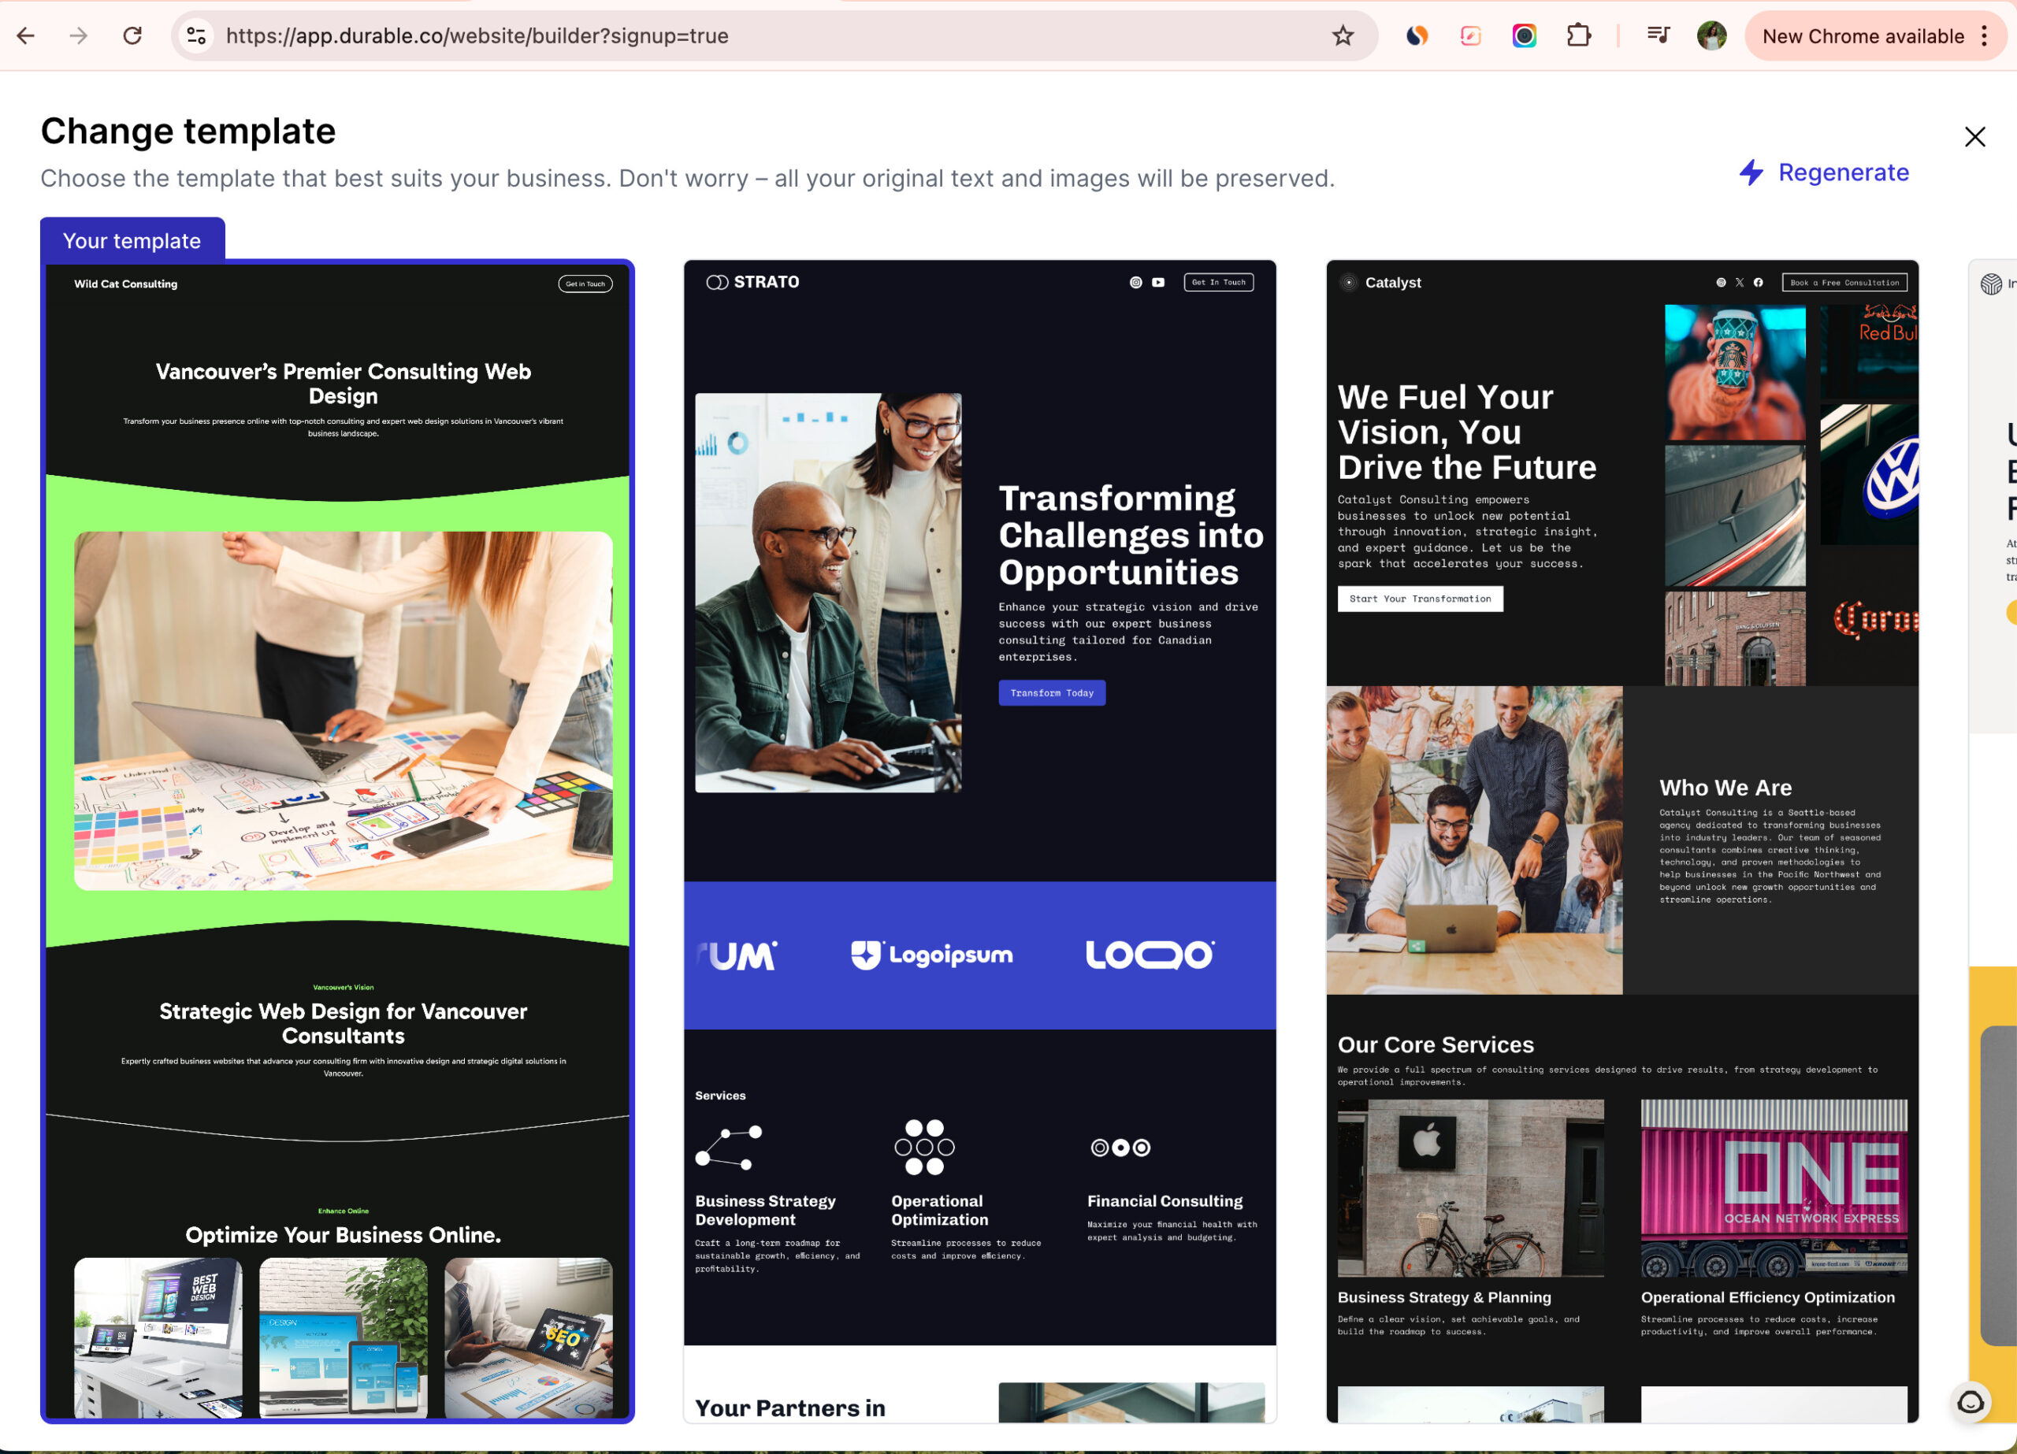
Task: Open the Chrome profile avatar
Action: click(1711, 36)
